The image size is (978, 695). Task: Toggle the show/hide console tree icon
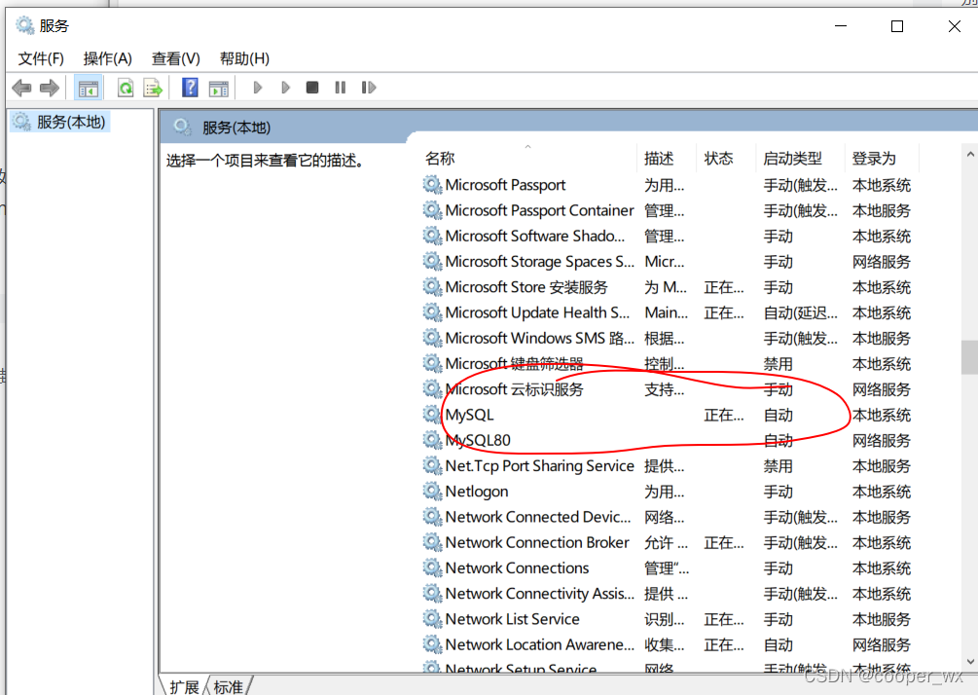88,88
